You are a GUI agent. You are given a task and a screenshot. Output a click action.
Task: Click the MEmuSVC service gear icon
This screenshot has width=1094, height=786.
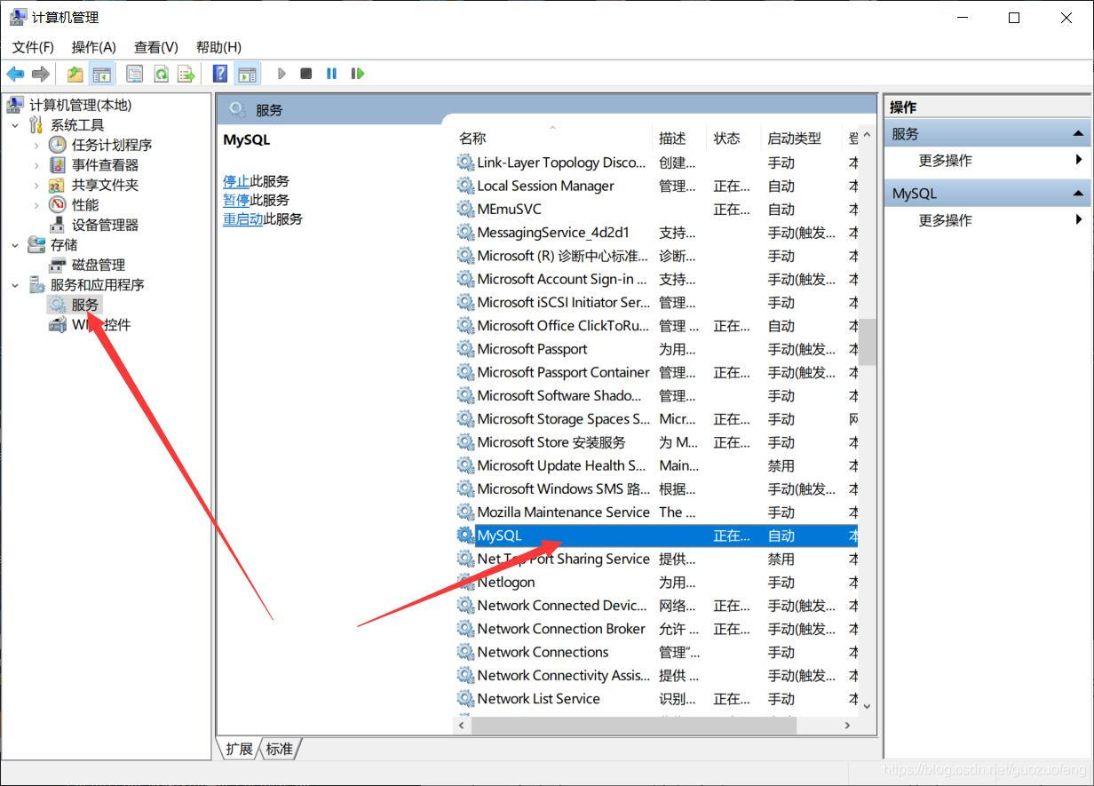point(465,209)
